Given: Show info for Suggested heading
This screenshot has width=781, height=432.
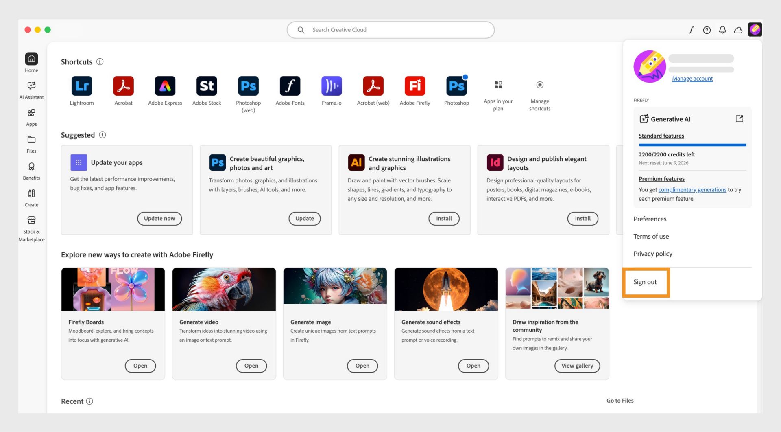Looking at the screenshot, I should [x=103, y=134].
